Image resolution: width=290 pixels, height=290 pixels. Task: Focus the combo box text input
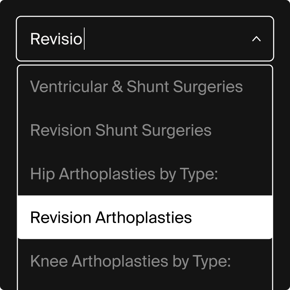tap(134, 39)
